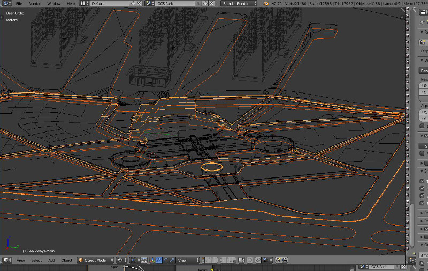Click the GCS-Park scene field at bottom
This screenshot has width=428, height=271.
click(381, 267)
